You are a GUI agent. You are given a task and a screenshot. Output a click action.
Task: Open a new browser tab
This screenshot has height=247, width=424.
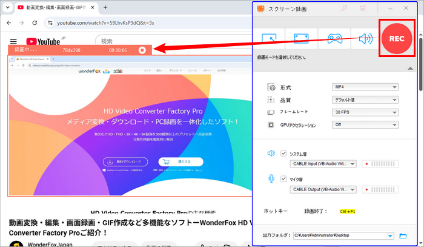105,7
